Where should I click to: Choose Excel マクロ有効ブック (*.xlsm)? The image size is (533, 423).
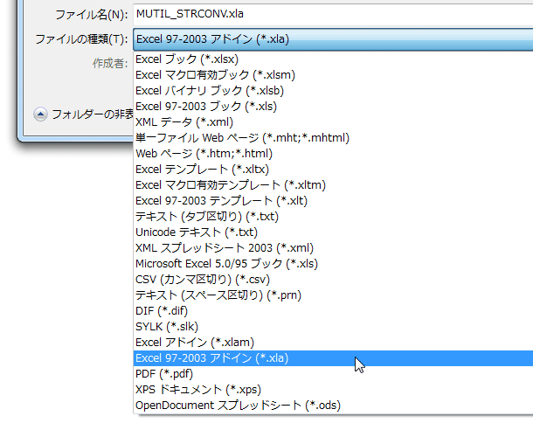click(333, 75)
